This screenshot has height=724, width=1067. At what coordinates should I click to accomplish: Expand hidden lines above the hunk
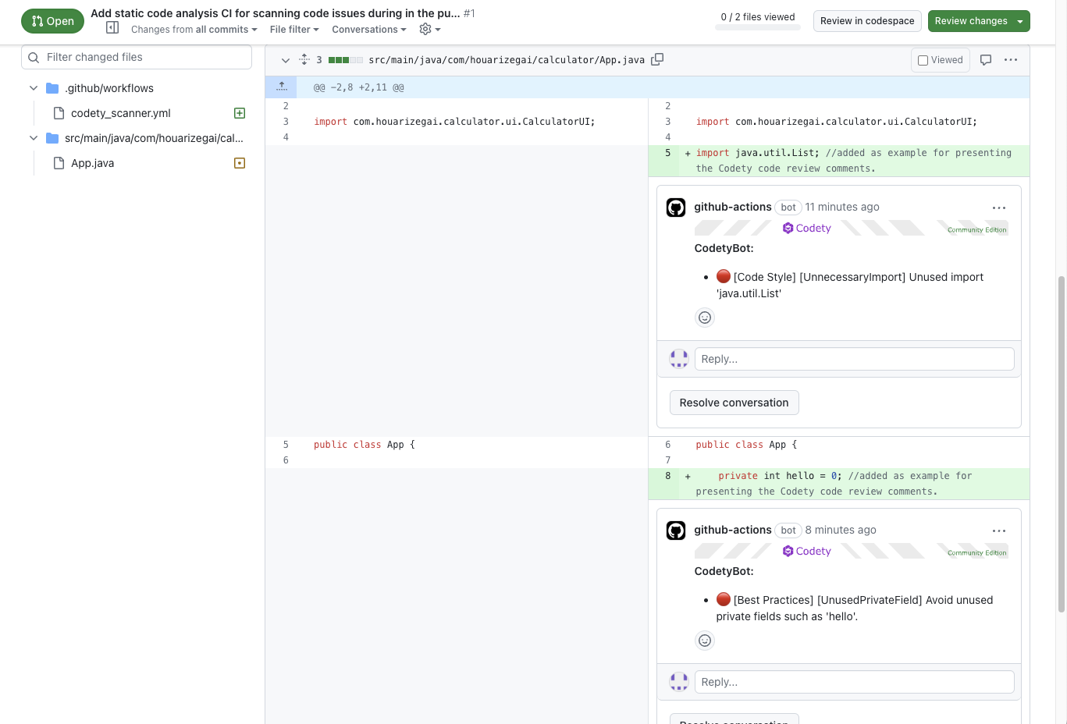(281, 87)
